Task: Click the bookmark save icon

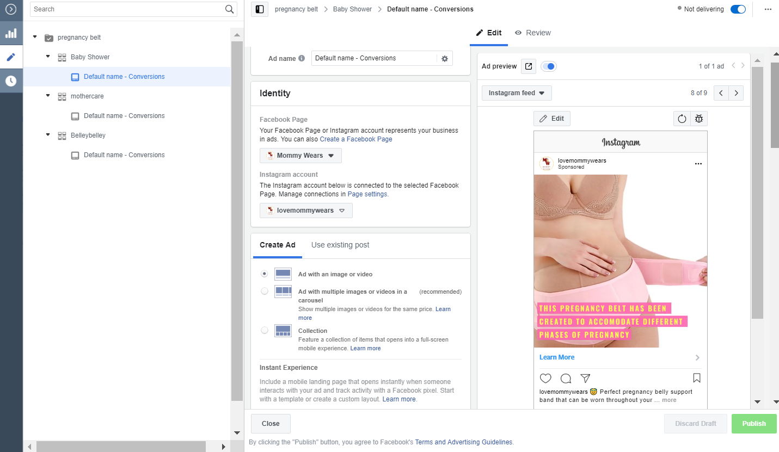Action: tap(697, 378)
